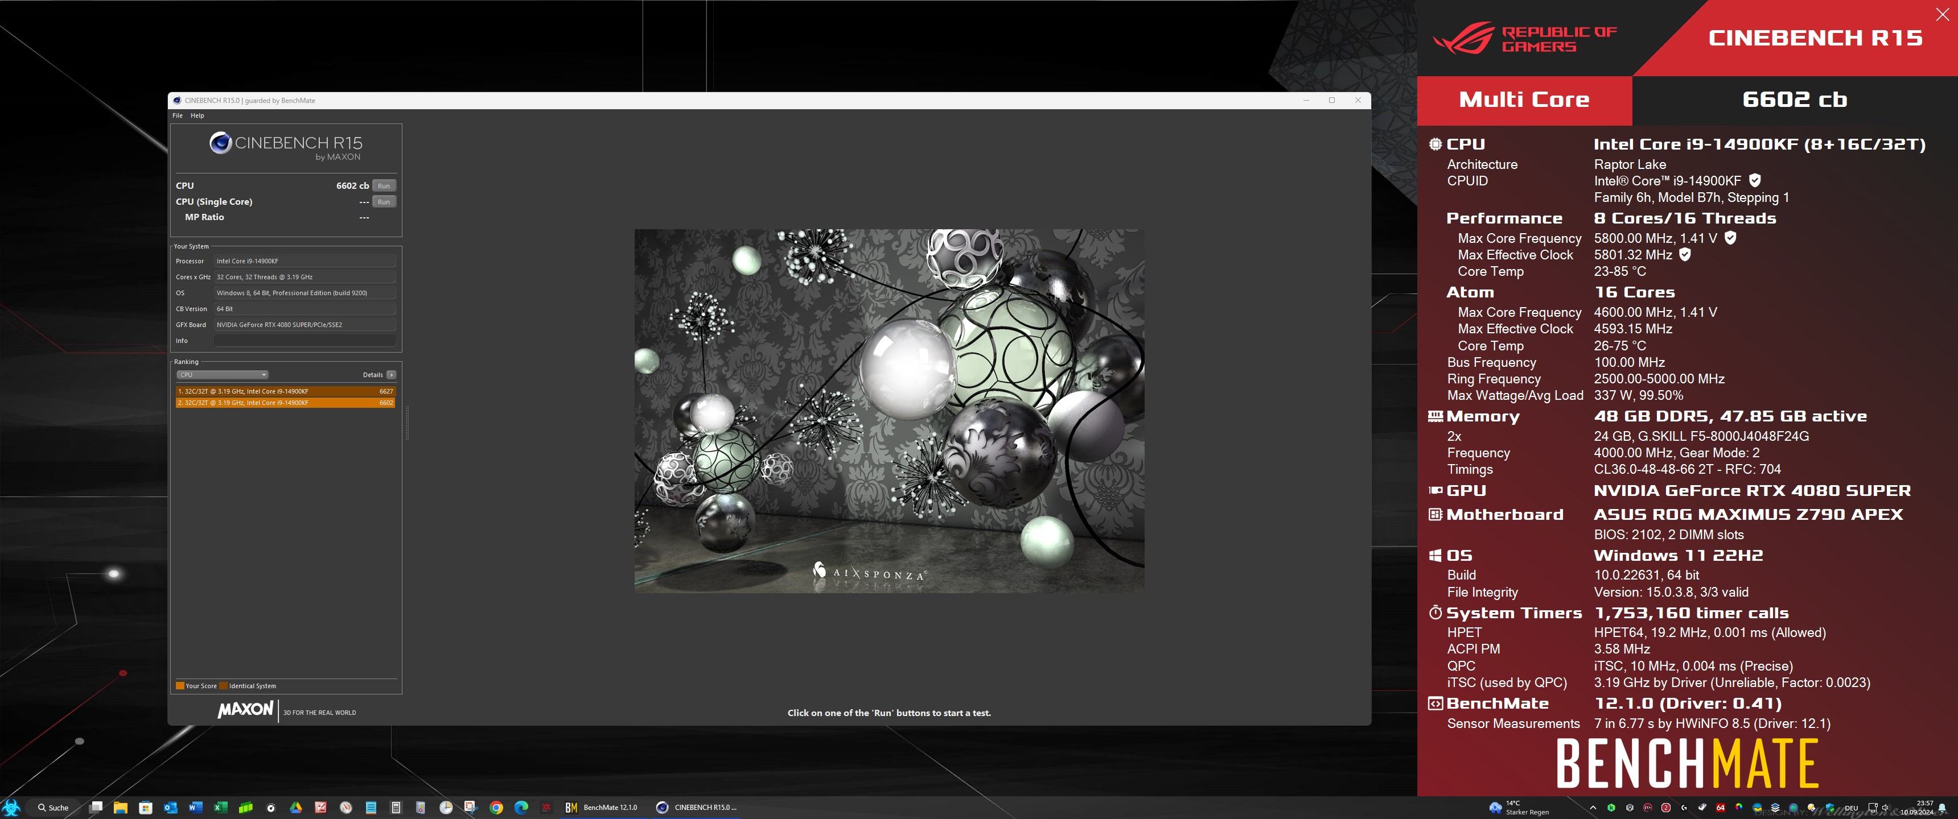This screenshot has width=1958, height=819.
Task: Open Google Chrome from taskbar
Action: click(x=496, y=808)
